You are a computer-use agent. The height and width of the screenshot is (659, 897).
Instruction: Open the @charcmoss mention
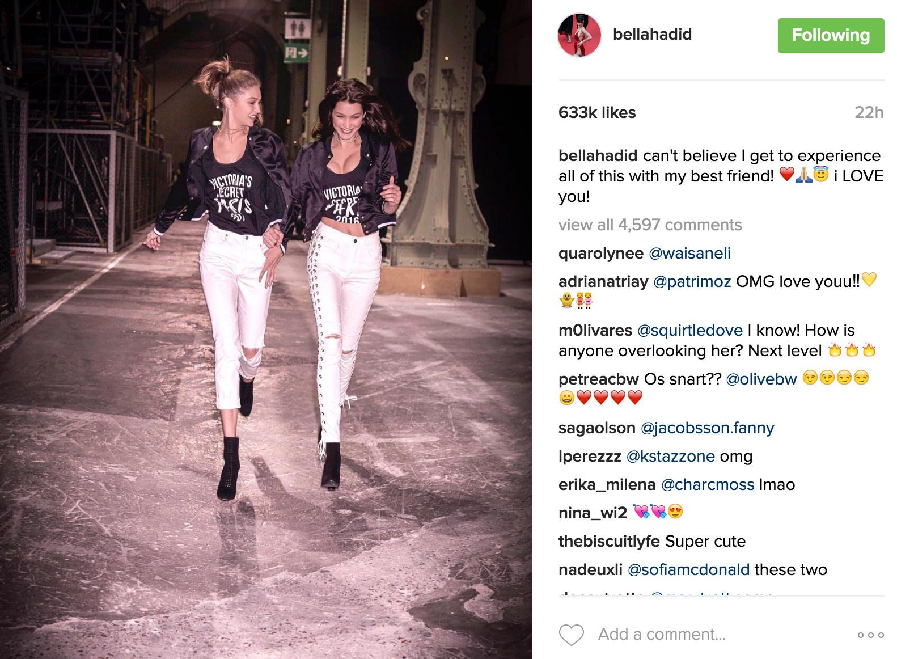click(x=708, y=484)
